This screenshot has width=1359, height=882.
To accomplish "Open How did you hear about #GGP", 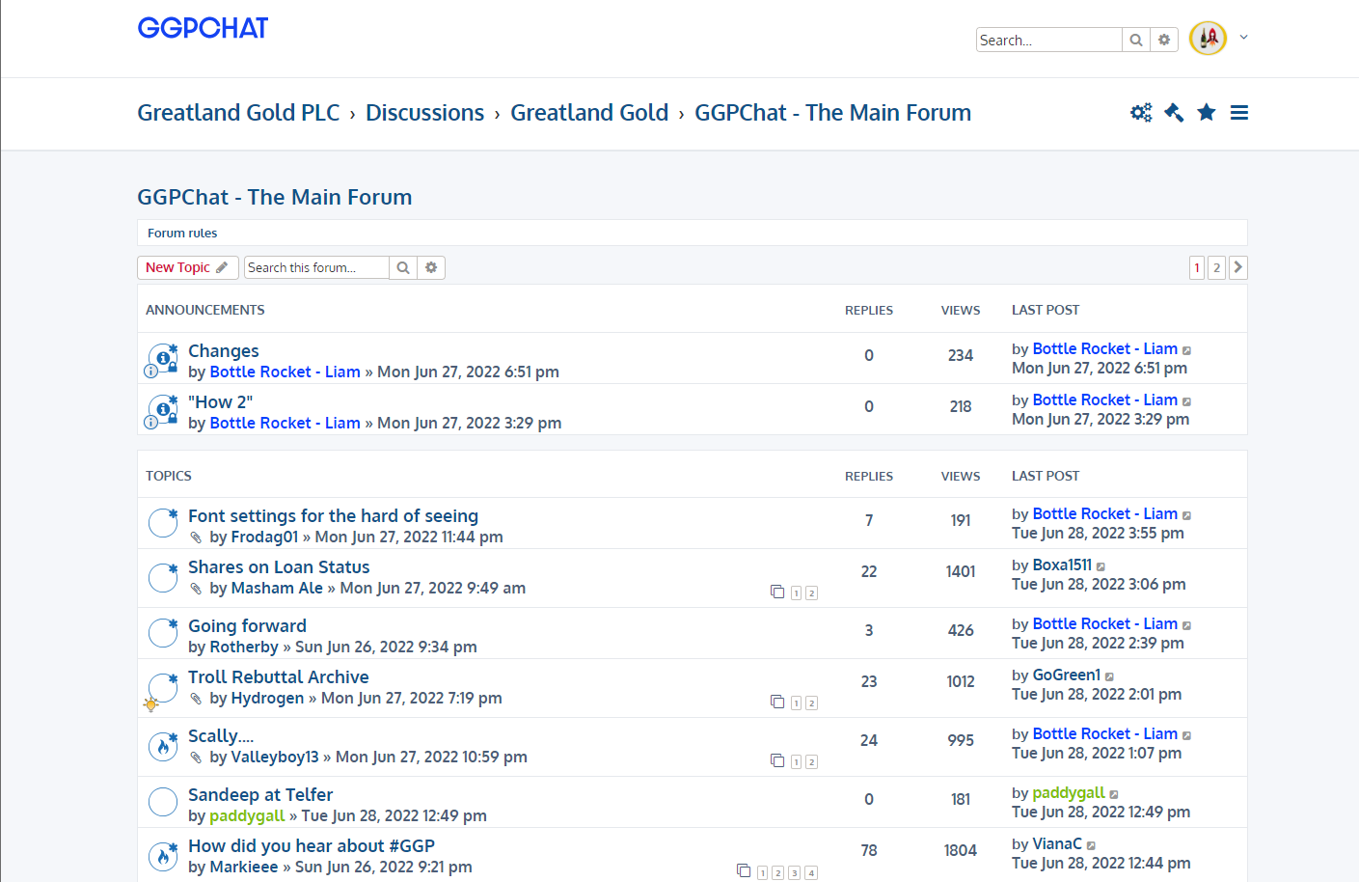I will click(312, 846).
